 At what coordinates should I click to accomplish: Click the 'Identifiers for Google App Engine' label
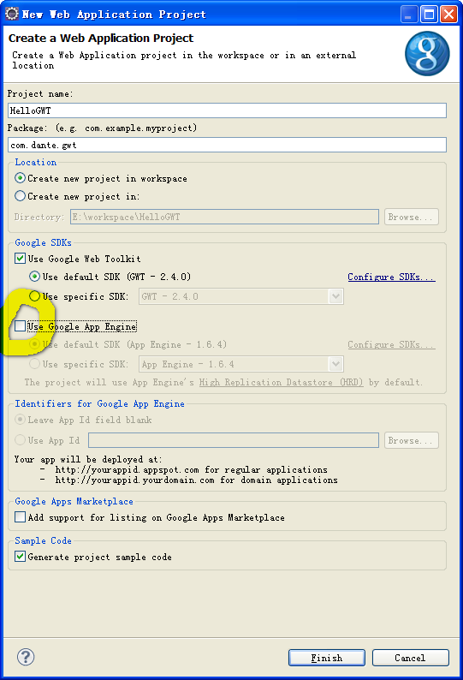tap(100, 403)
